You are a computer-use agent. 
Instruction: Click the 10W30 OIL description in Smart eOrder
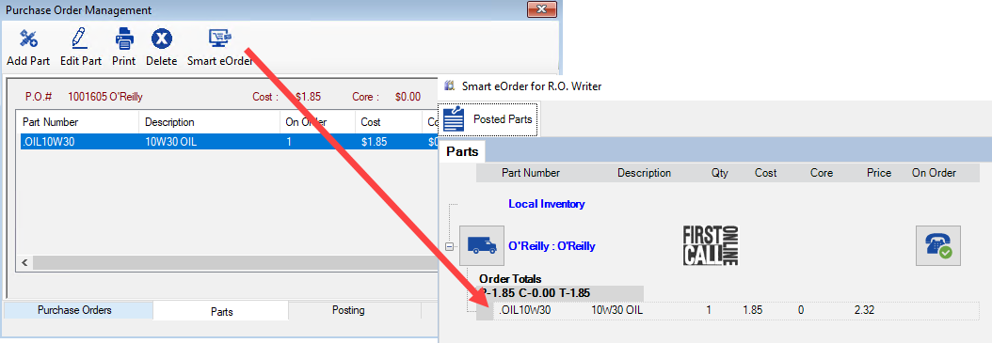616,310
